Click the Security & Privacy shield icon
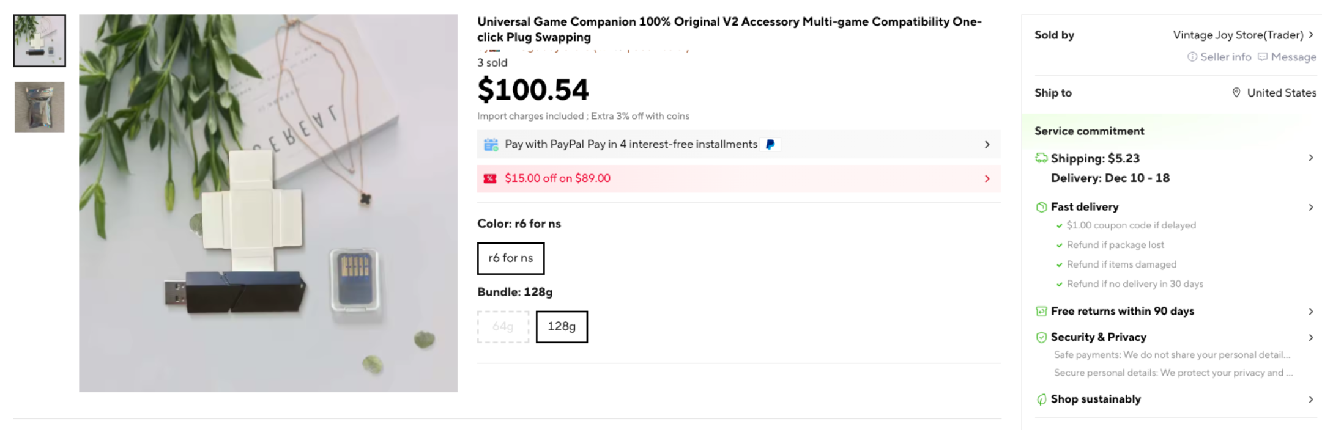Viewport: 1322px width, 430px height. 1041,337
